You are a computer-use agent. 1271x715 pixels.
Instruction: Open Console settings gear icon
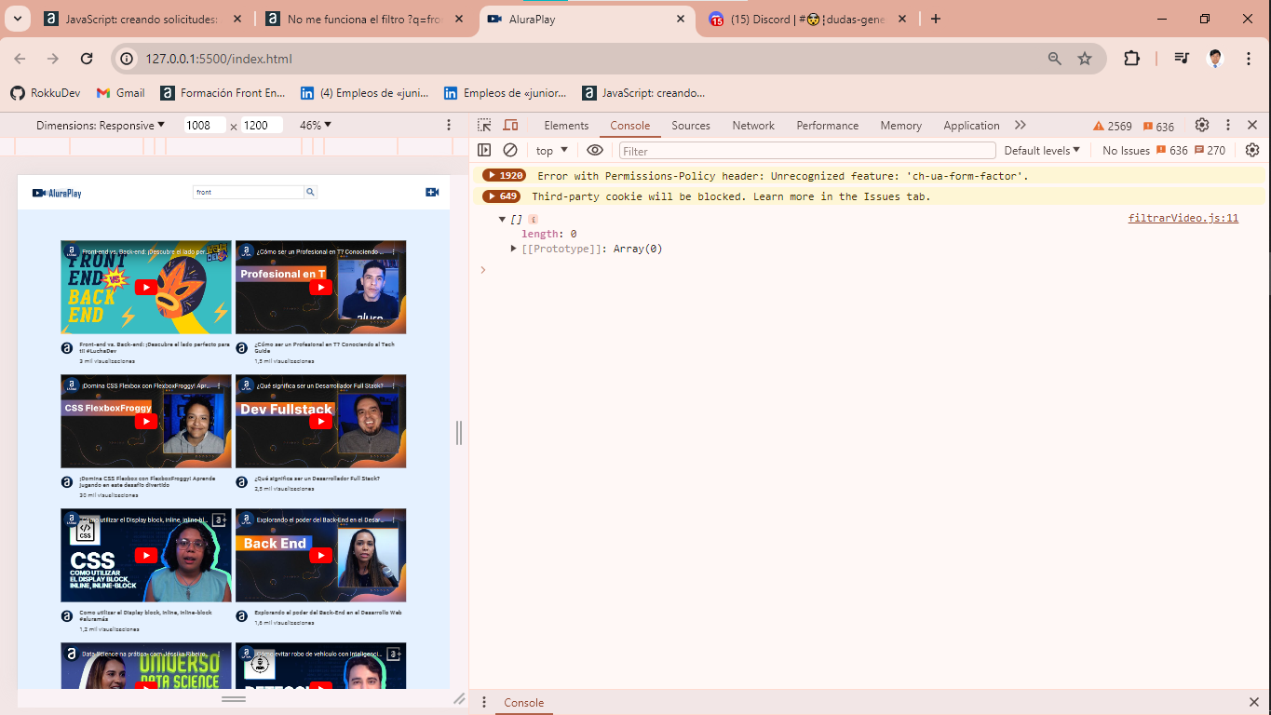point(1252,150)
